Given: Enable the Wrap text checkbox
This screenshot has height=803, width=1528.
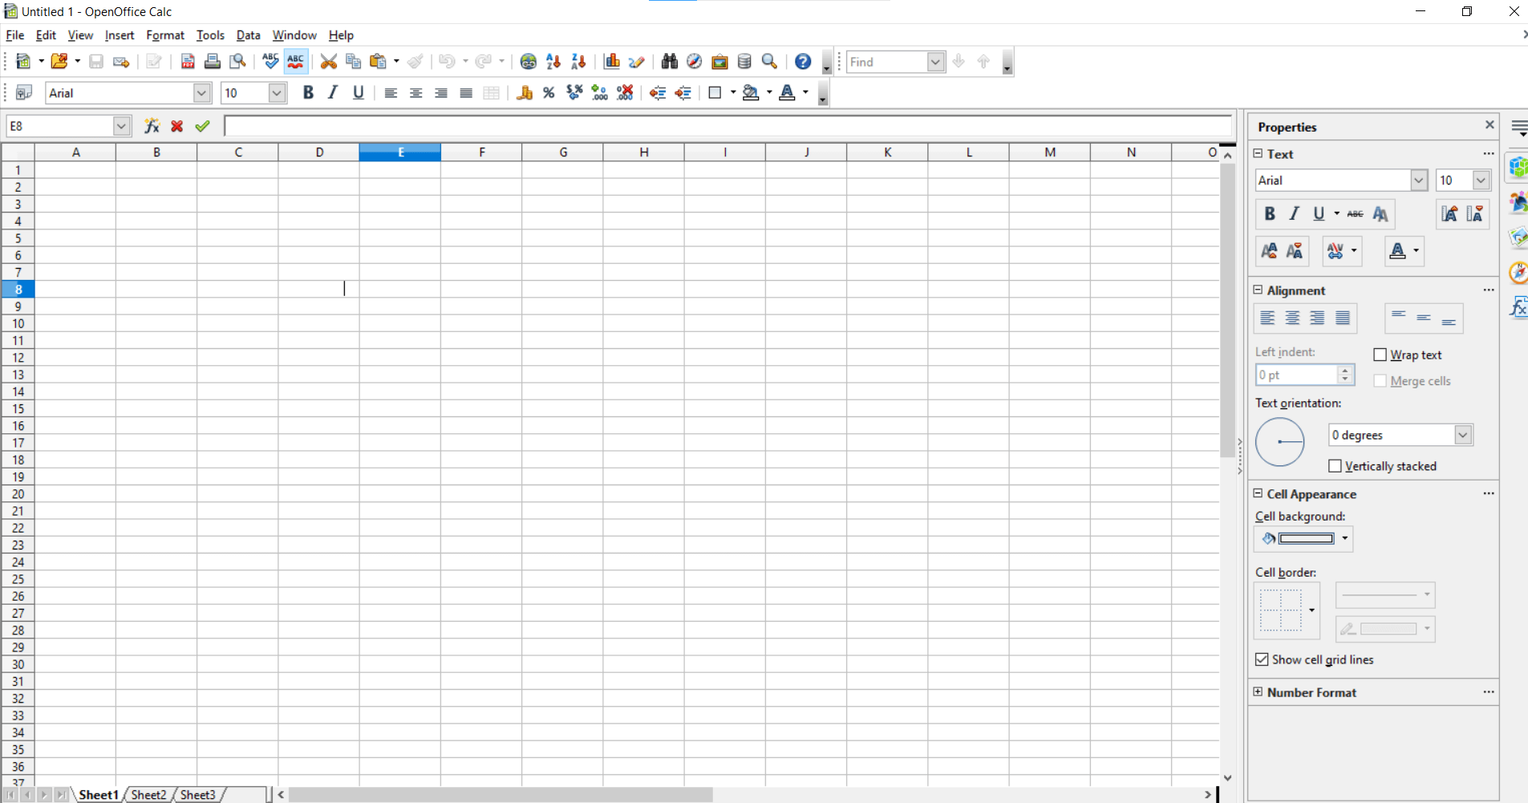Looking at the screenshot, I should 1380,355.
